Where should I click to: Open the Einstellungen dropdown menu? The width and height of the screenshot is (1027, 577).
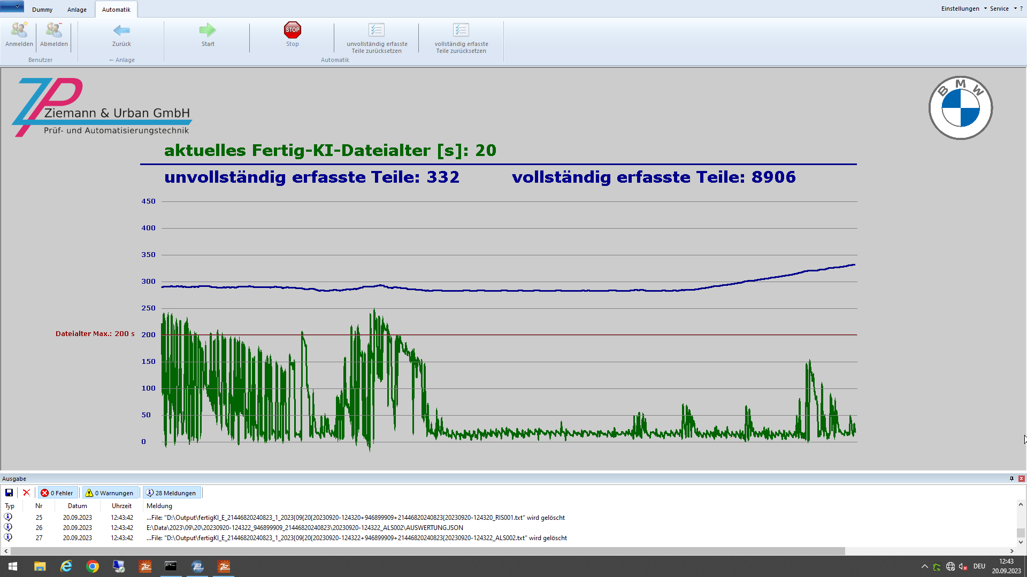[963, 9]
